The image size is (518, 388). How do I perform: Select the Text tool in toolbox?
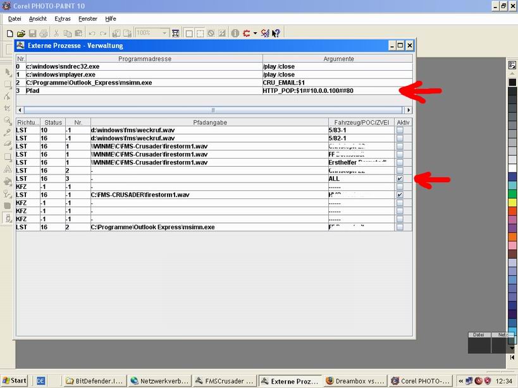click(x=8, y=169)
